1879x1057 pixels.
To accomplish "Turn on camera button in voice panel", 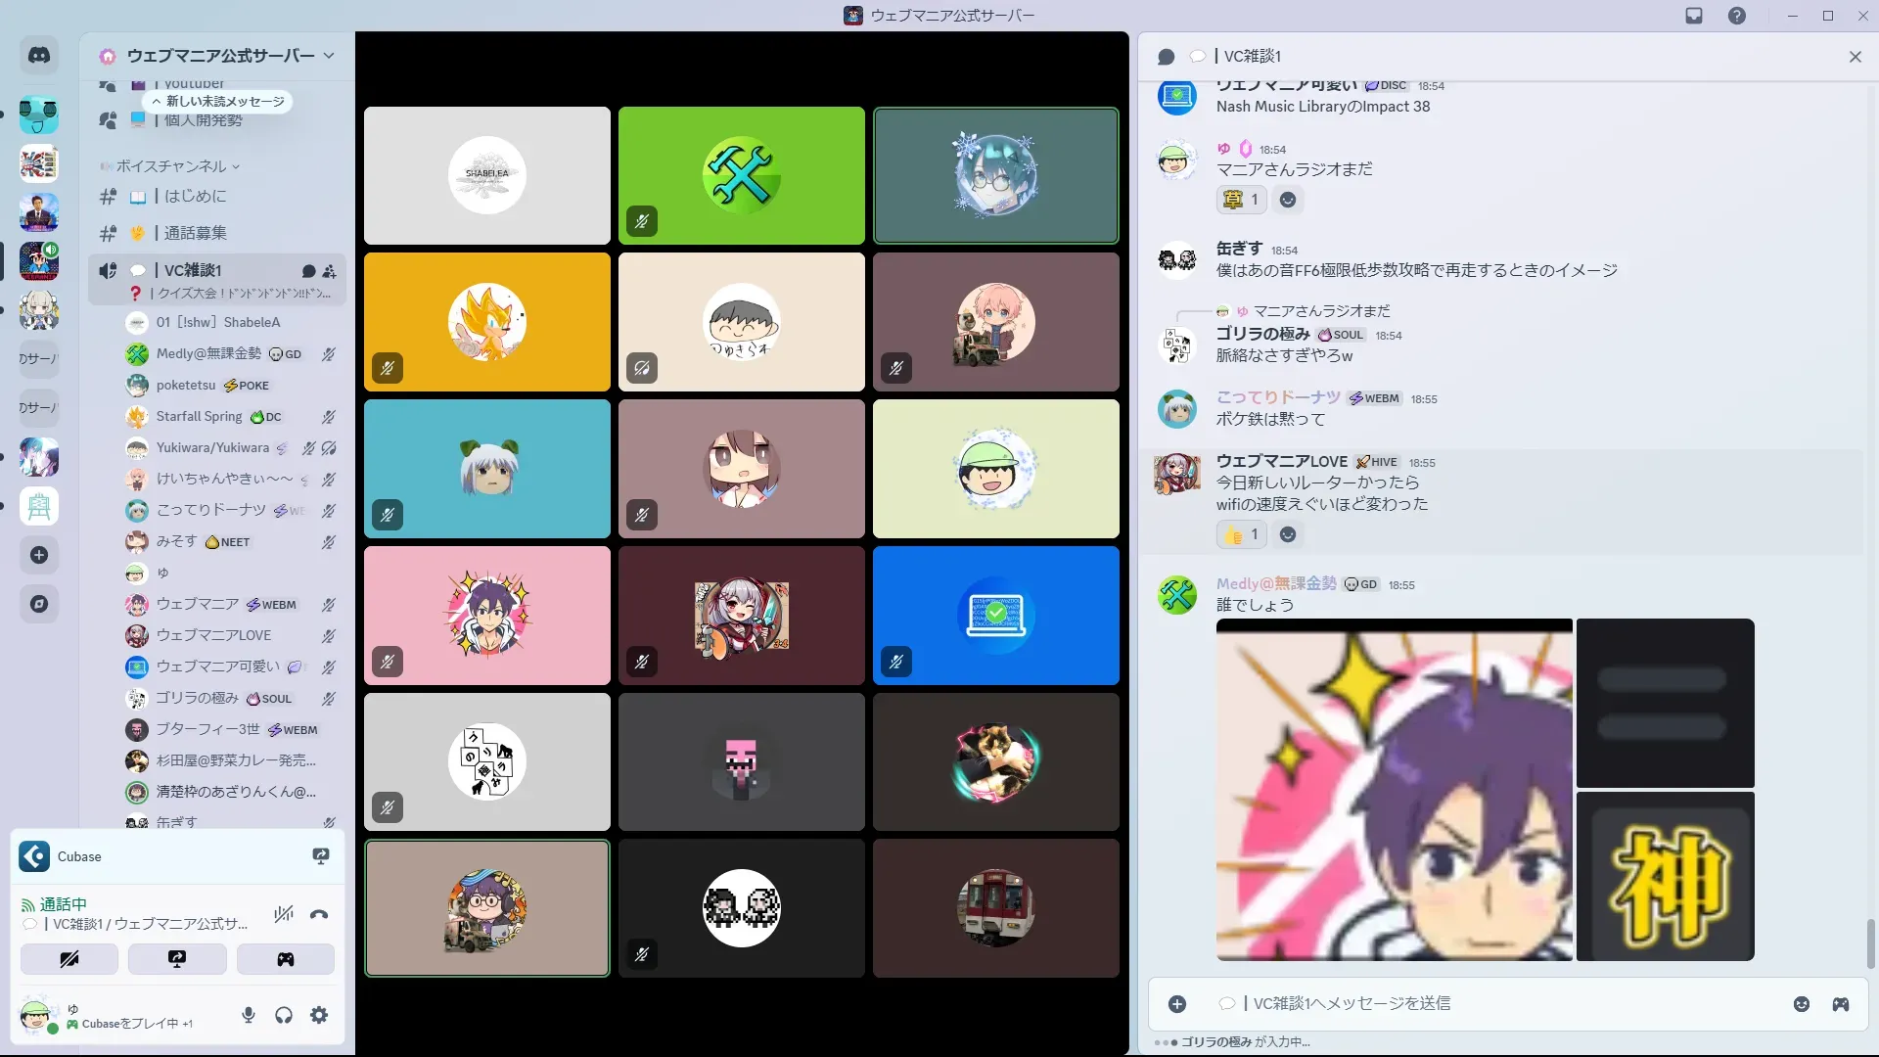I will (69, 959).
